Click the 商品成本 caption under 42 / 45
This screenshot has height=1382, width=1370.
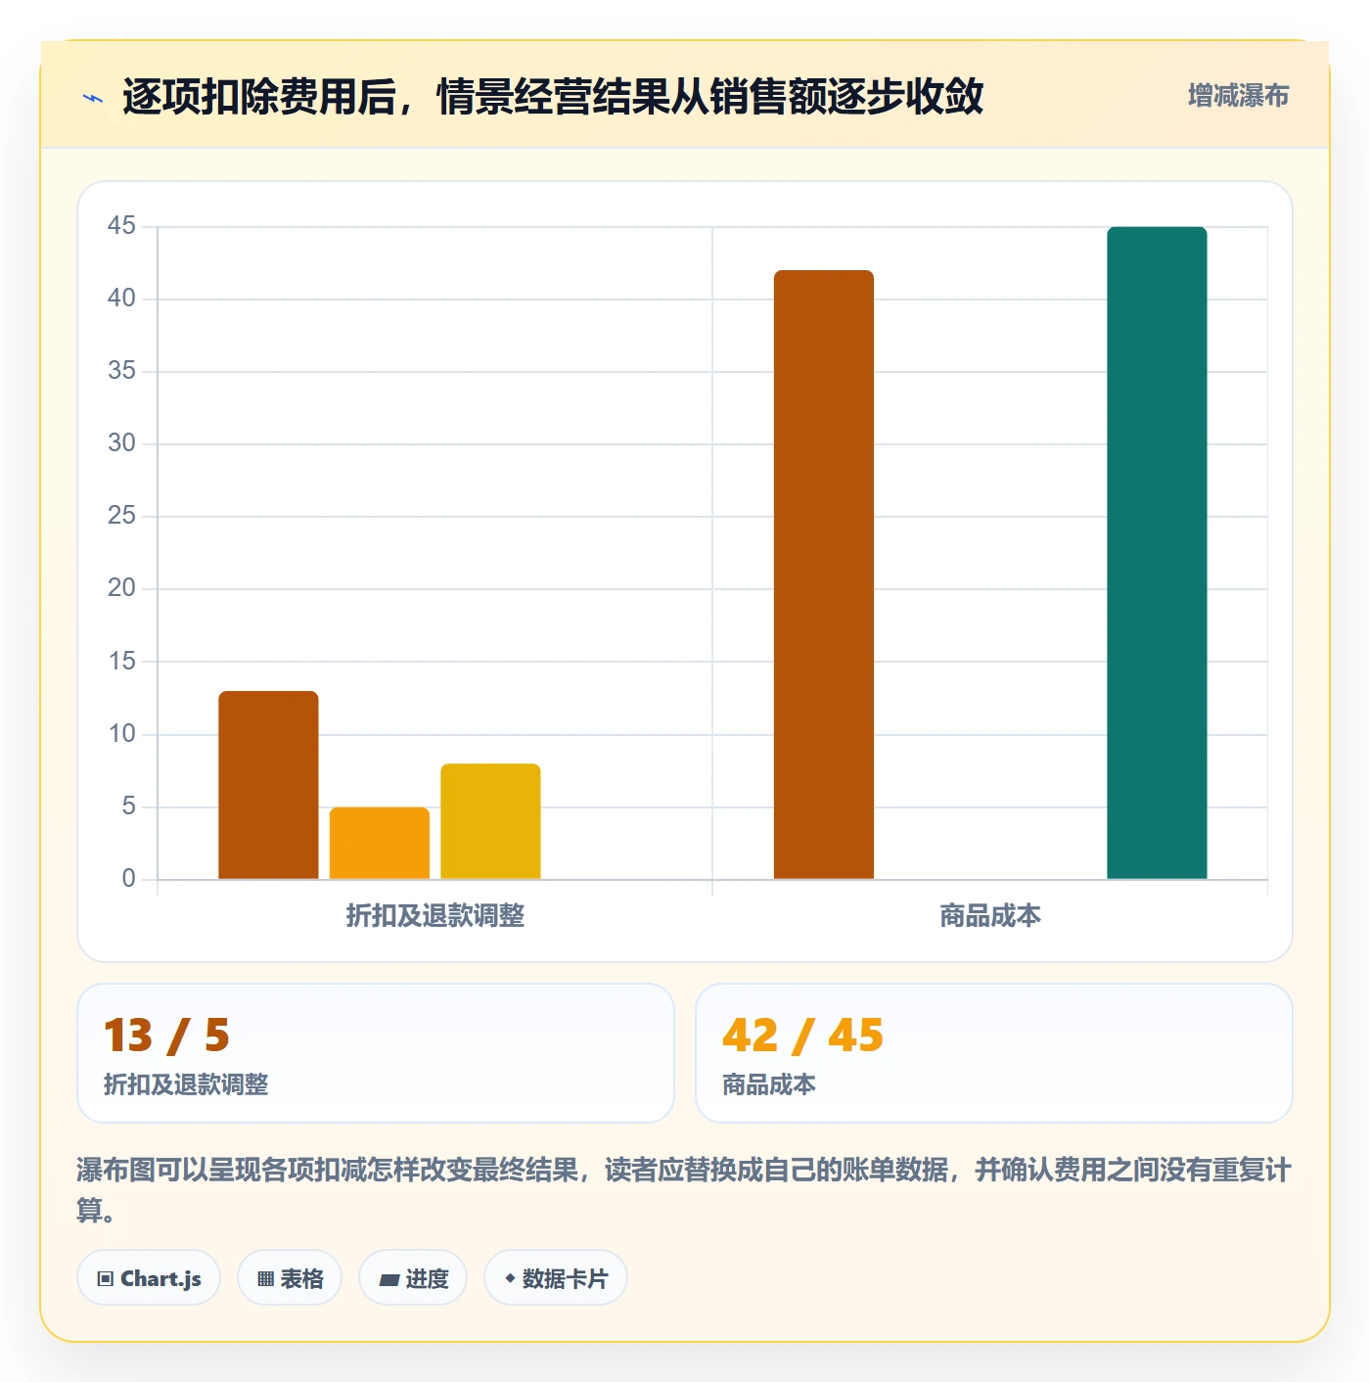[x=769, y=1084]
